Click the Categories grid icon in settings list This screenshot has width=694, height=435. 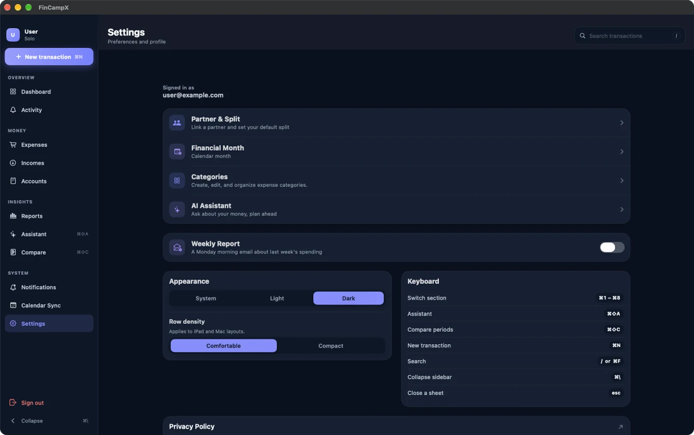click(177, 181)
